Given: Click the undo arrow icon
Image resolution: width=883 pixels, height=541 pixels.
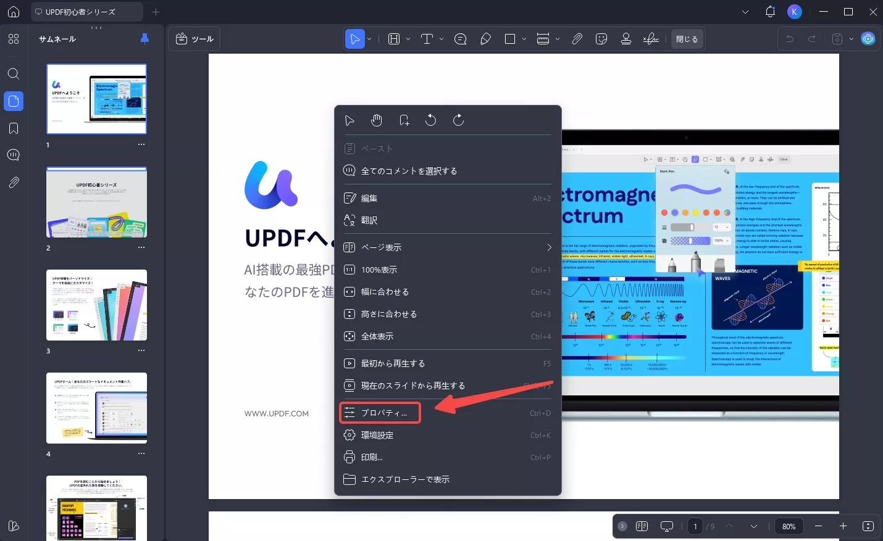Looking at the screenshot, I should (790, 39).
